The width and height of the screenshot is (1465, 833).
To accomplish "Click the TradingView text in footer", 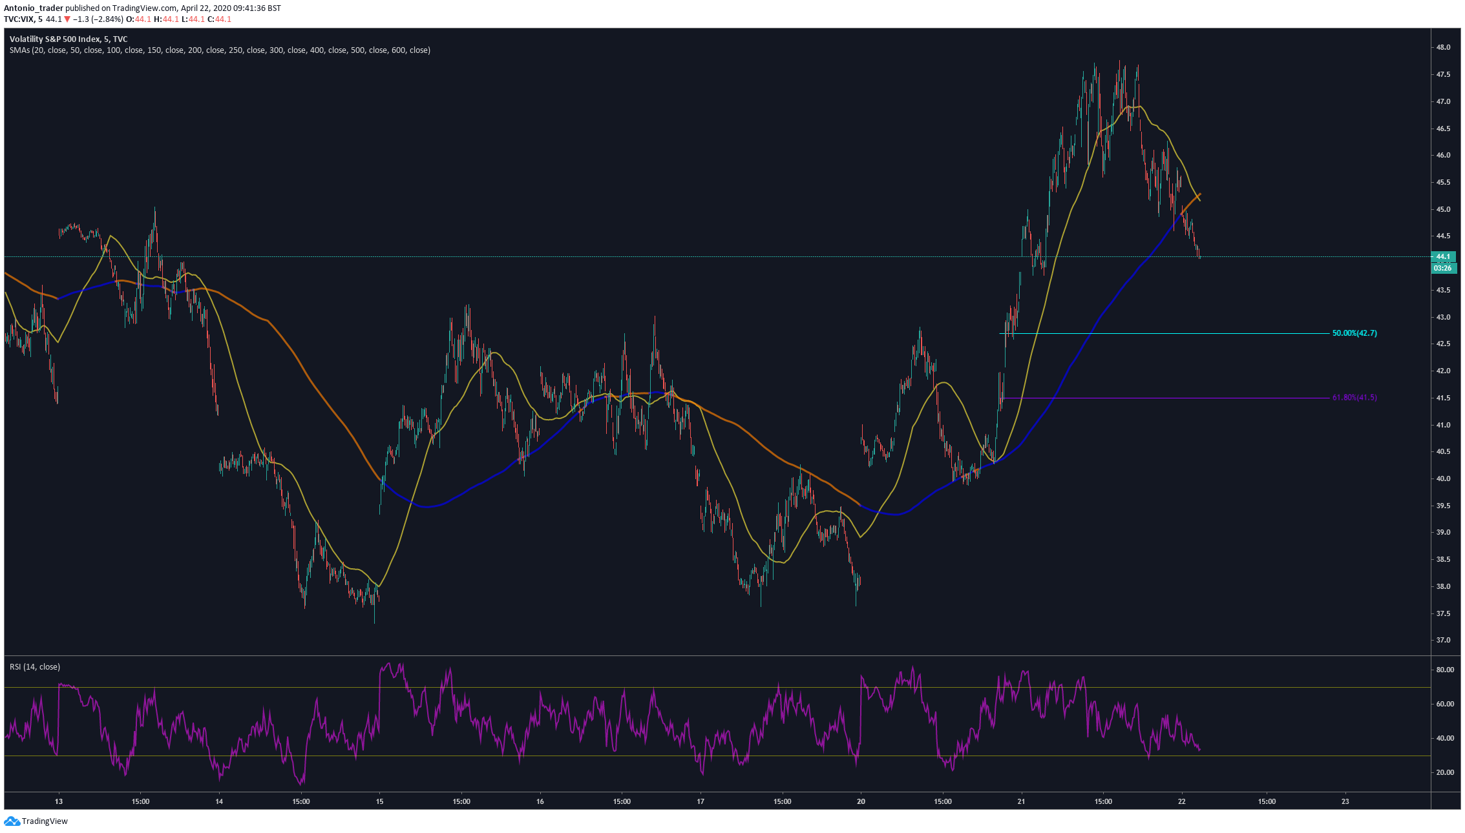I will (45, 821).
